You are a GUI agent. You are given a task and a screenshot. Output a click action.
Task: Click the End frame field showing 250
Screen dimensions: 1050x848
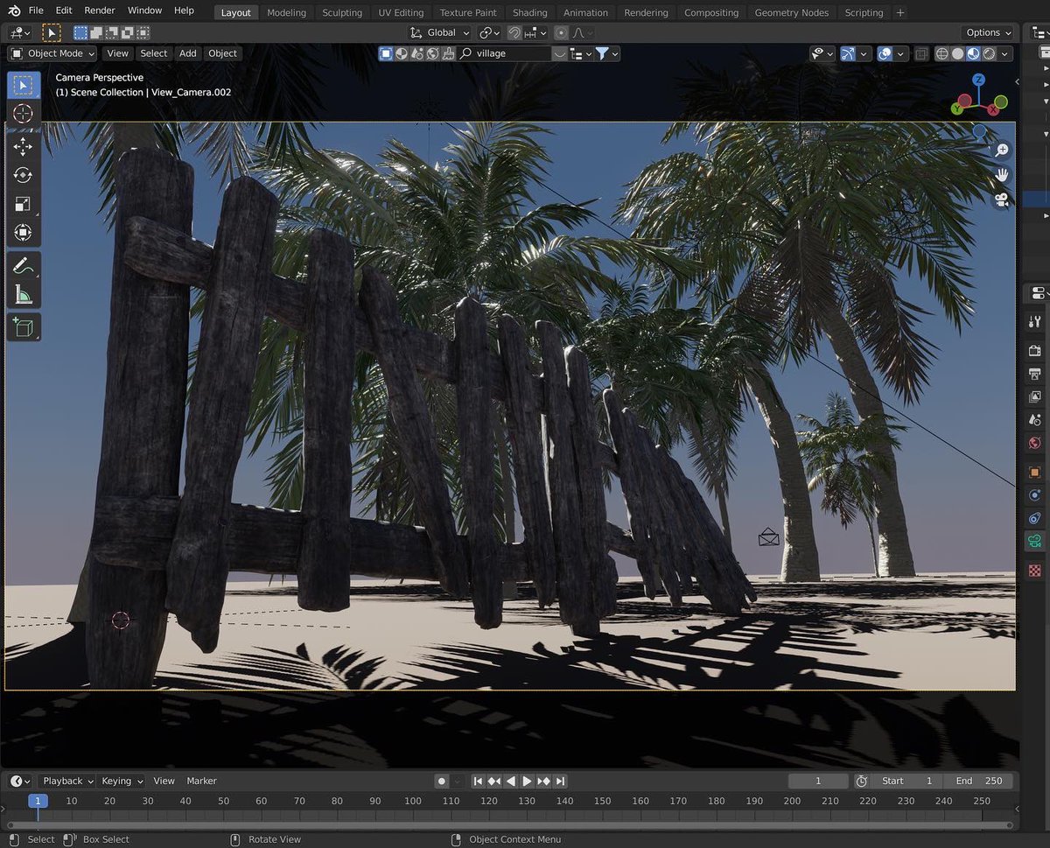(x=979, y=781)
